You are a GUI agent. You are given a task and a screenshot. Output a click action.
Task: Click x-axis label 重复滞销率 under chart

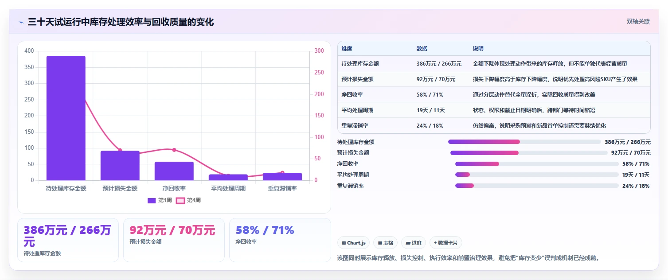click(x=282, y=188)
